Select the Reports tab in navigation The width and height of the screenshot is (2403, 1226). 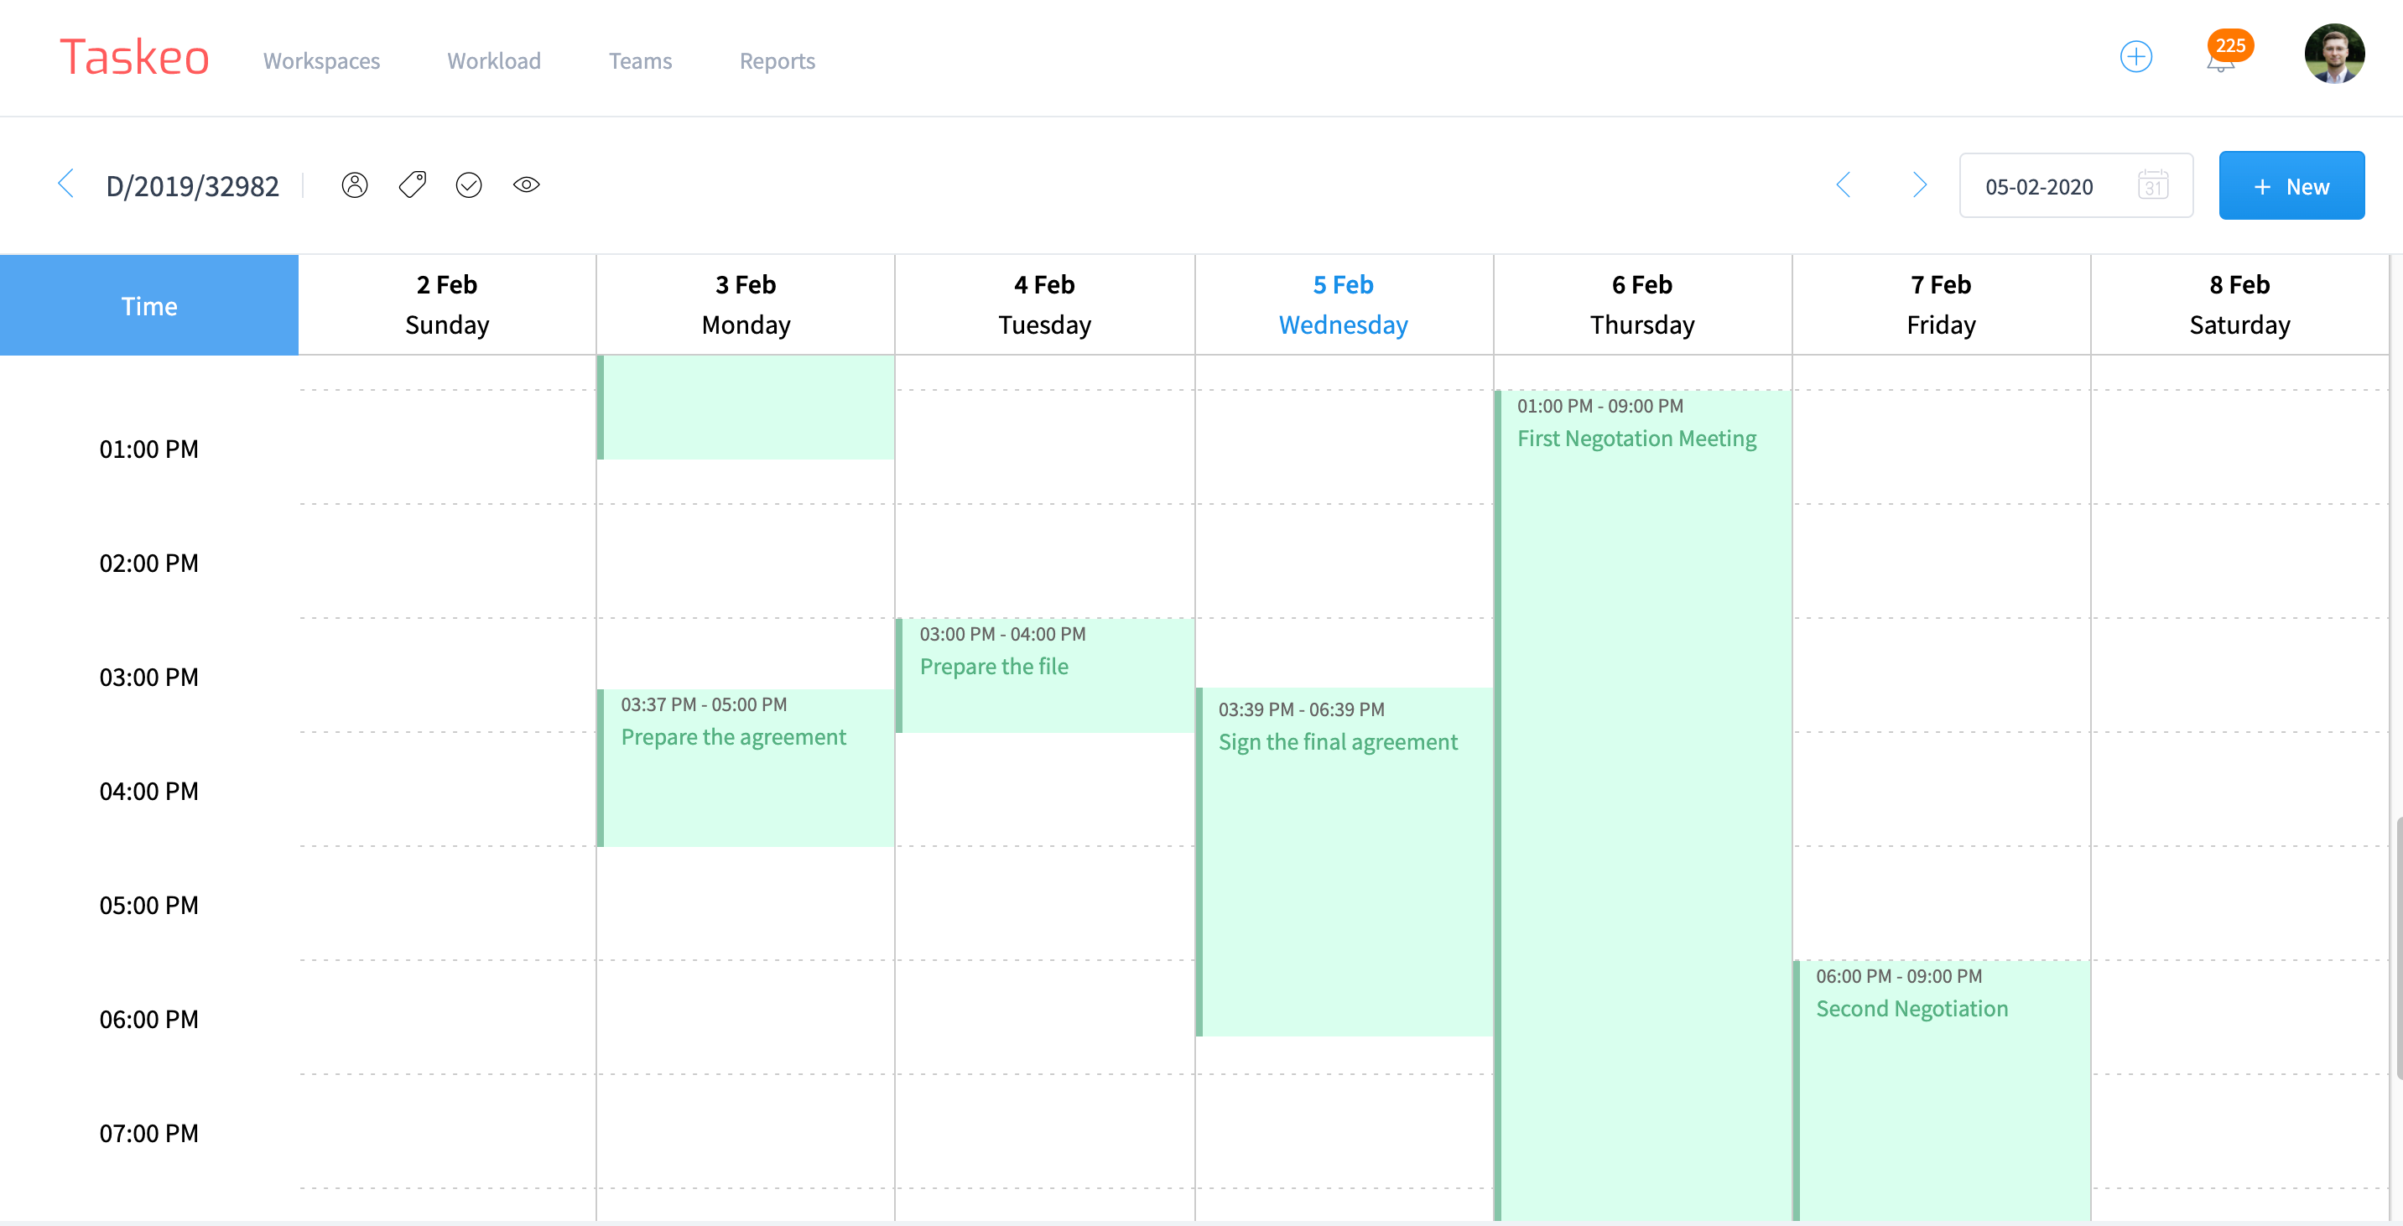[777, 60]
